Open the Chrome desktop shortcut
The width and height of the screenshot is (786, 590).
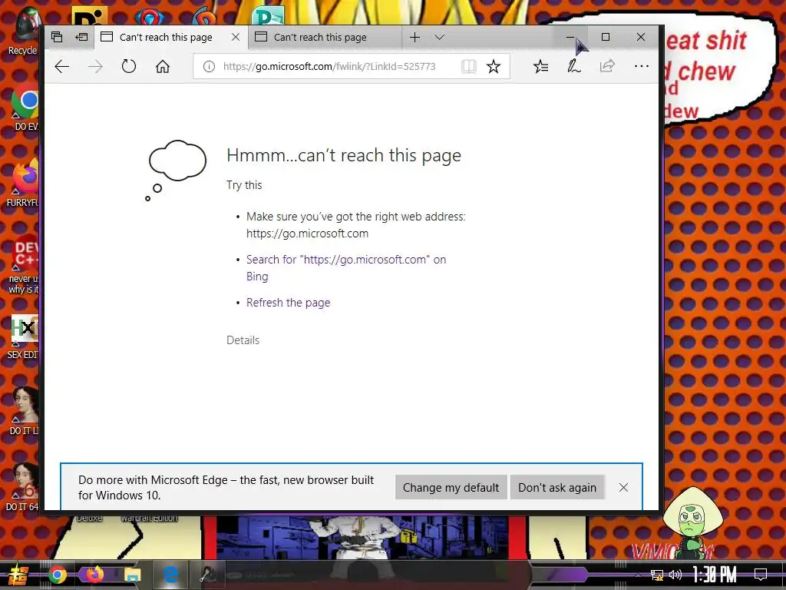tap(24, 108)
